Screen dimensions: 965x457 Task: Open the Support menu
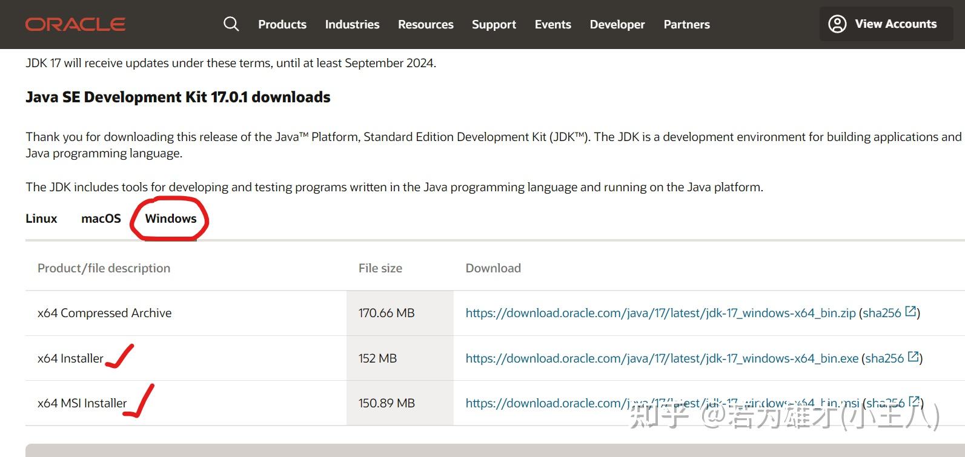tap(494, 24)
